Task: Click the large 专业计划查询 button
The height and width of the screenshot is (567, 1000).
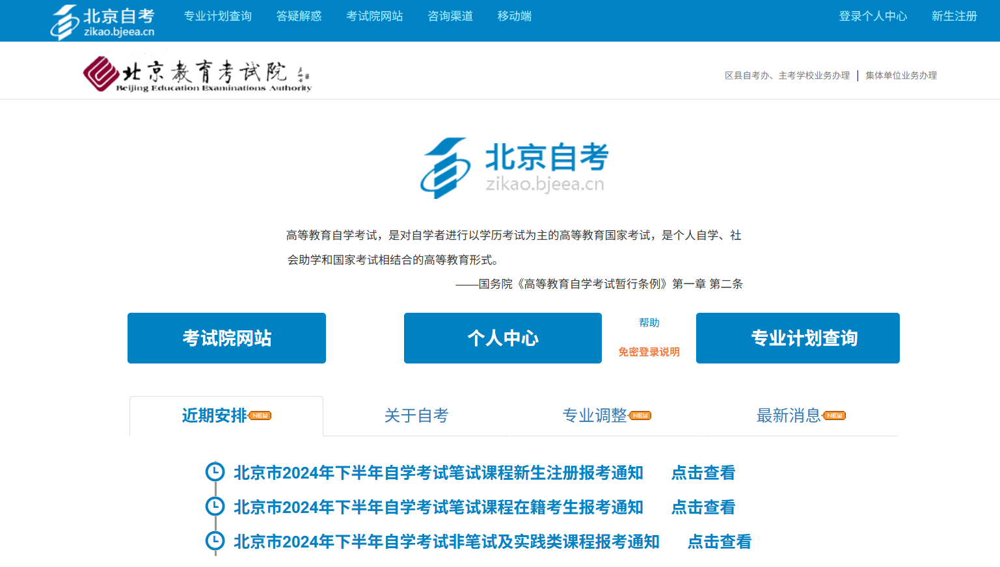Action: point(798,338)
